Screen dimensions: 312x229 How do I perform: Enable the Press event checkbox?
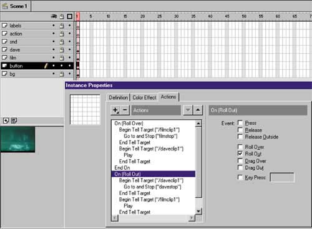[240, 123]
